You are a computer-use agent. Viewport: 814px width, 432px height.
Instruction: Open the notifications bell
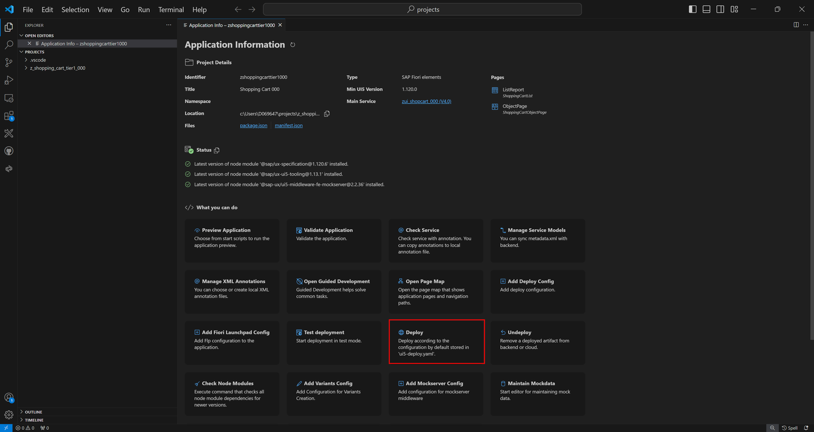[807, 428]
